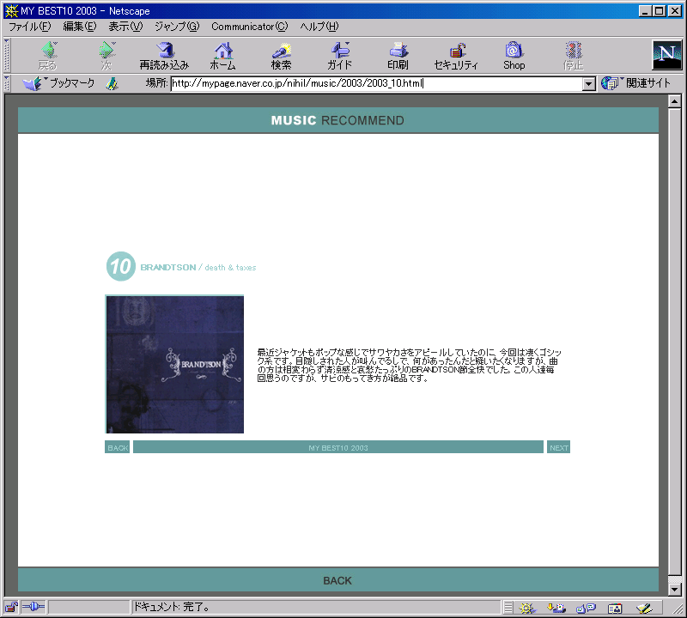The width and height of the screenshot is (687, 618).
Task: Open Address Book from the component bar
Action: [615, 608]
